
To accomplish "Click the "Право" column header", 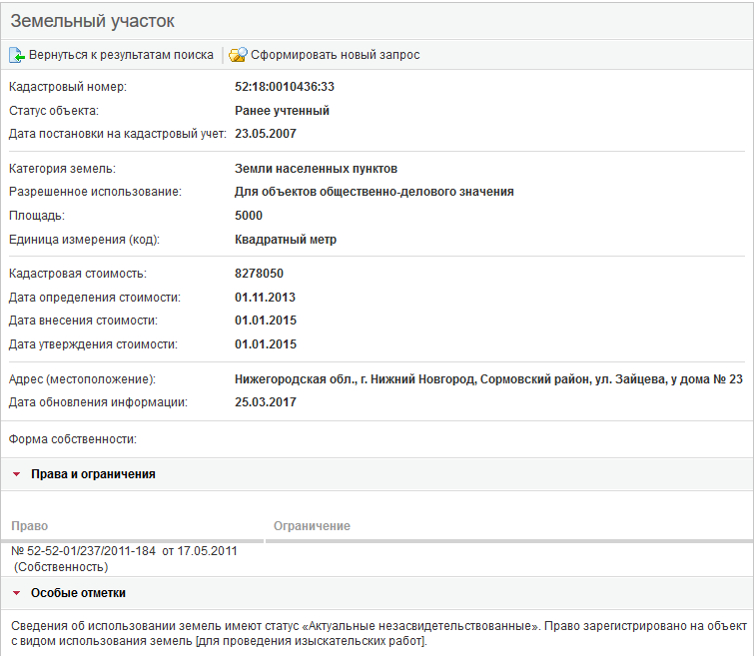I will [x=30, y=526].
